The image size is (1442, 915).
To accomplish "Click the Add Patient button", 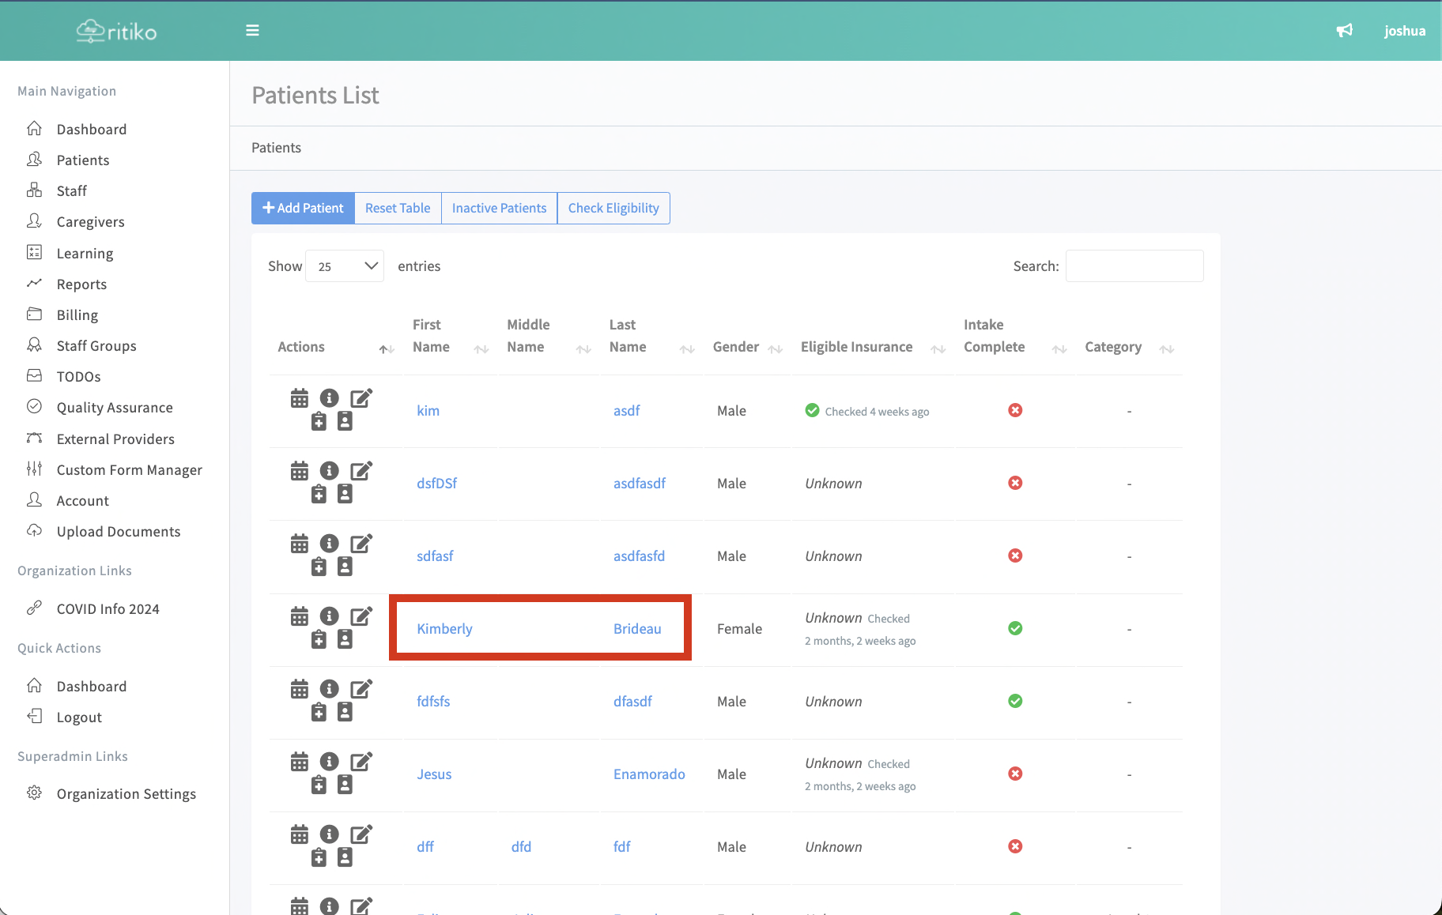I will click(303, 209).
